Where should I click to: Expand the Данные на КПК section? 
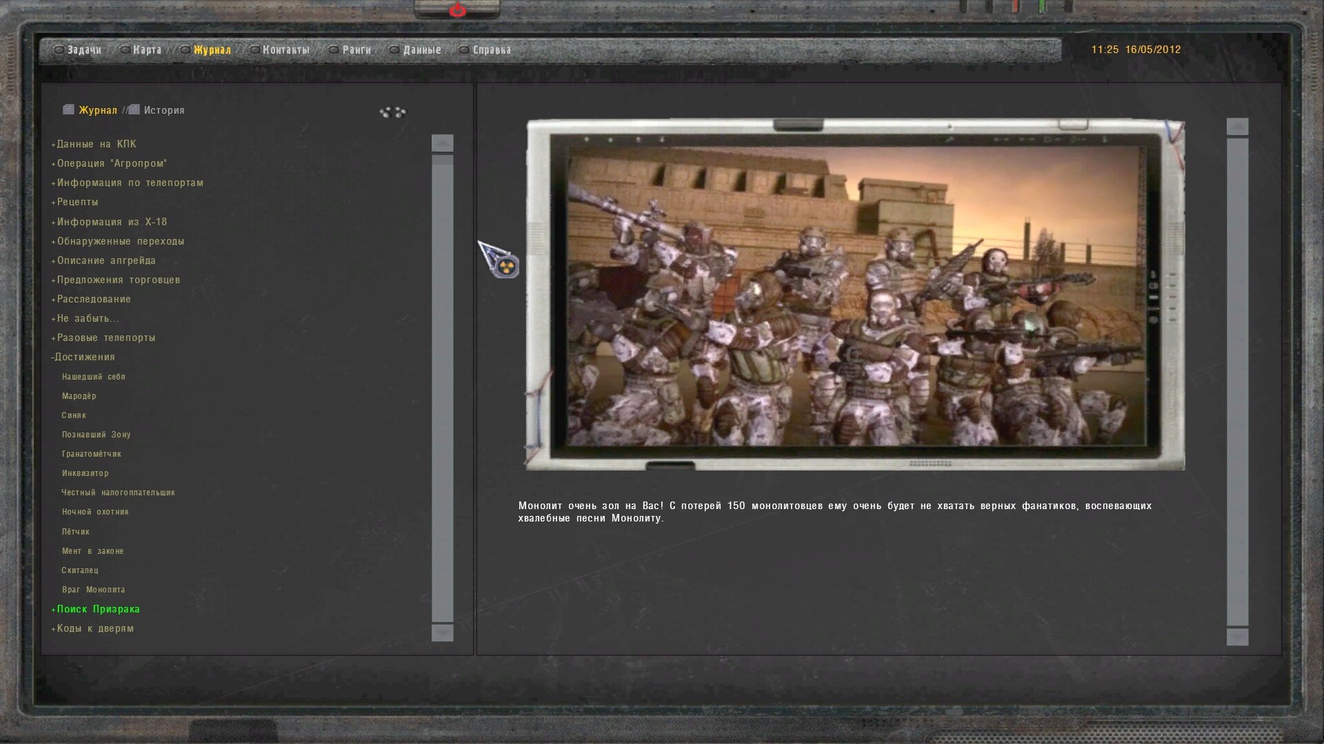(94, 144)
